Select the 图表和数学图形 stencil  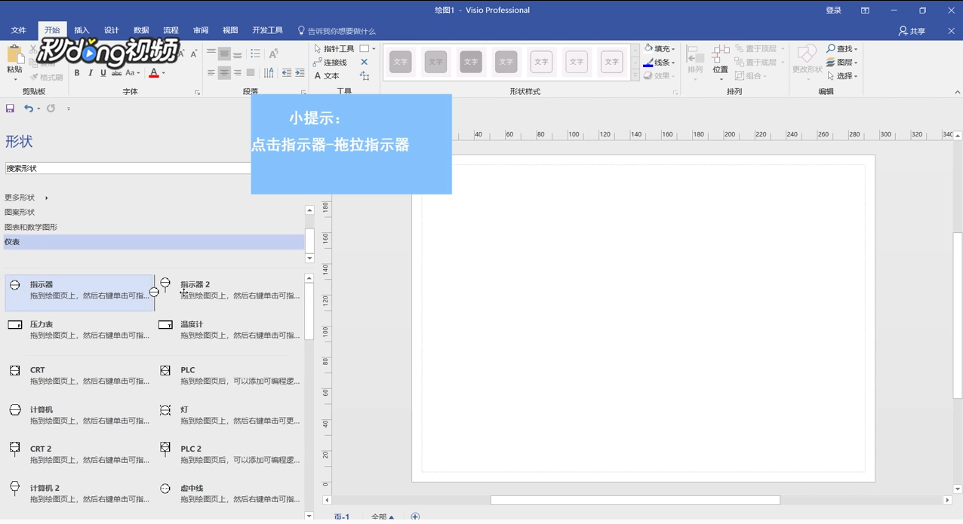[31, 227]
